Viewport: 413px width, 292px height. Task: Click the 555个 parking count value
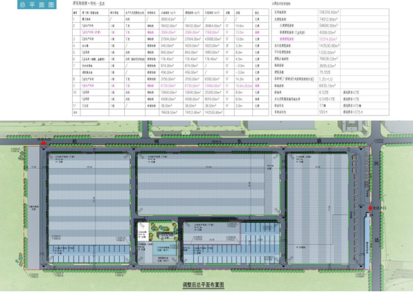tap(323, 112)
